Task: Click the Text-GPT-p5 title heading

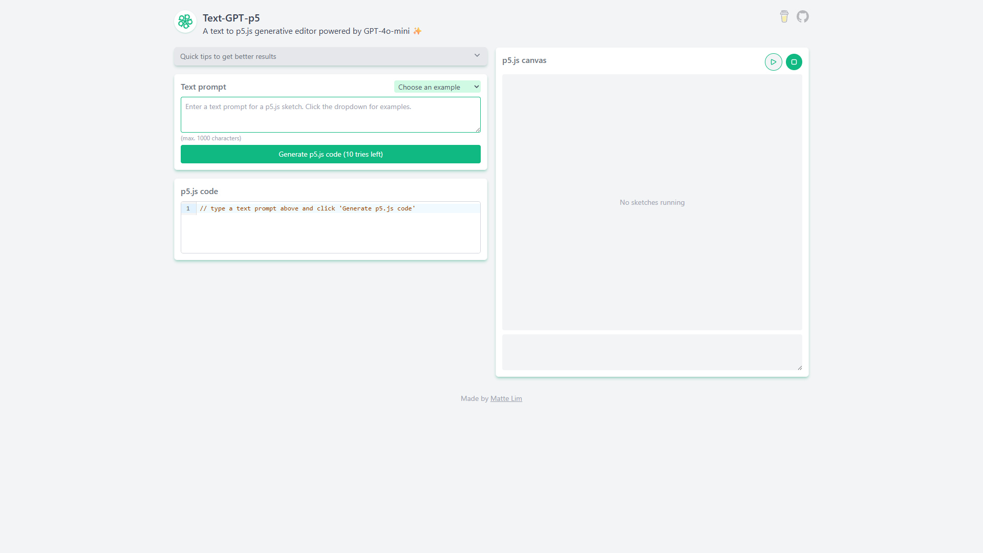Action: 231,18
